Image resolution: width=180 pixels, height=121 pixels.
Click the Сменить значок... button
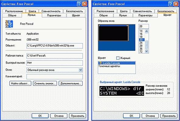(x=45, y=83)
